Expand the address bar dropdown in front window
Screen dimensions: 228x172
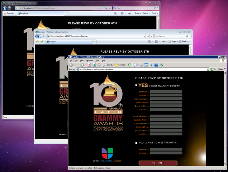[208, 69]
